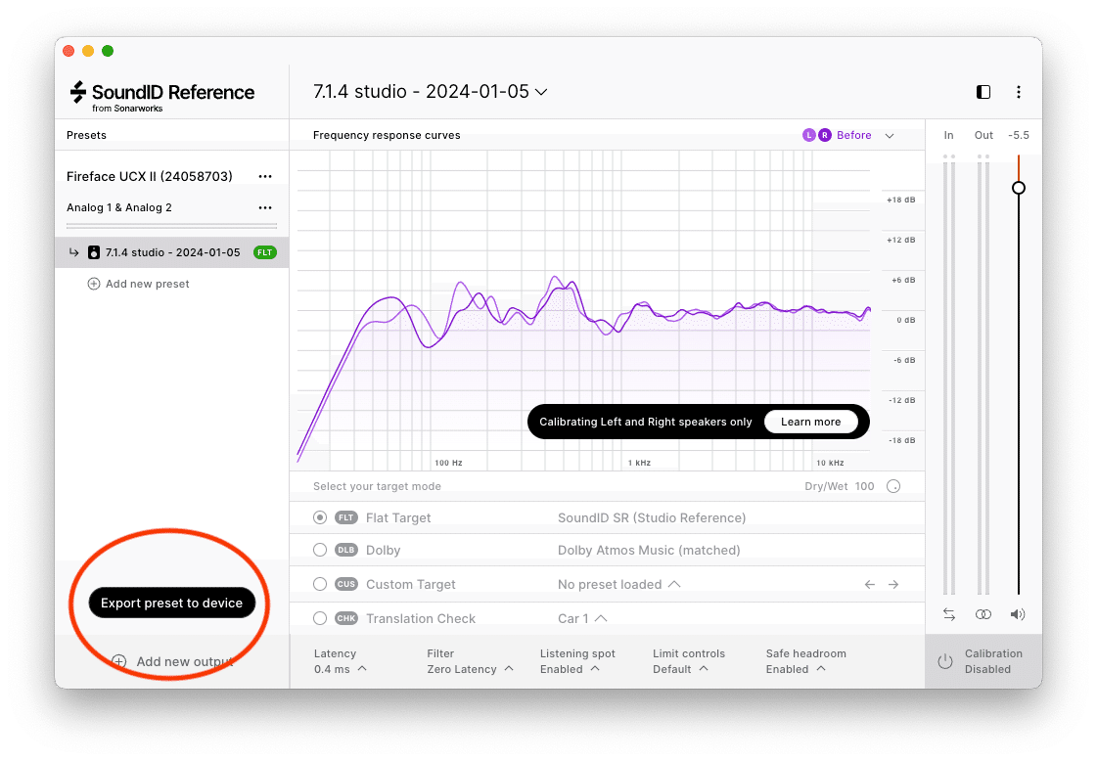Click the plus icon beside Add new output

(x=119, y=661)
